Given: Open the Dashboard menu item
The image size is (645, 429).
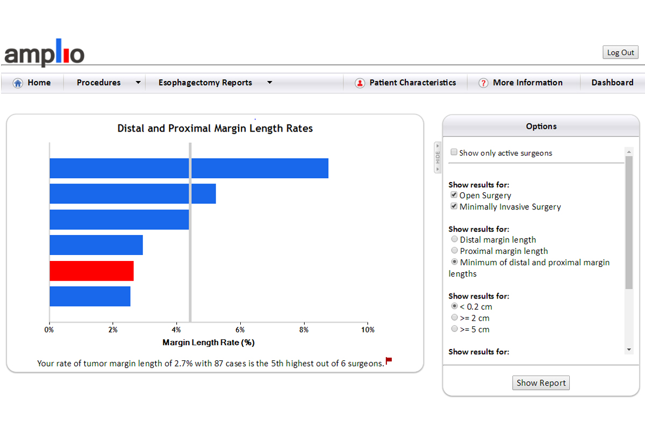Looking at the screenshot, I should pyautogui.click(x=612, y=83).
